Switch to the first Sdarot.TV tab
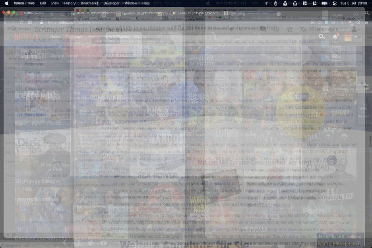The height and width of the screenshot is (248, 372). tap(96, 13)
